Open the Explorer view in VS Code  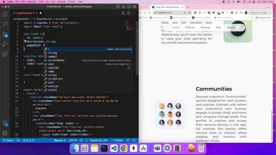tap(5, 14)
